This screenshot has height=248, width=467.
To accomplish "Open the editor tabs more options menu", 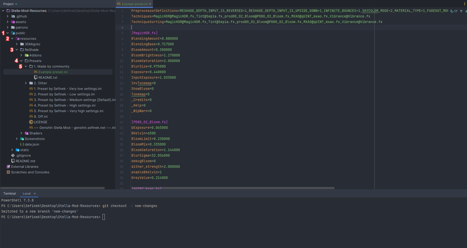I will point(464,4).
